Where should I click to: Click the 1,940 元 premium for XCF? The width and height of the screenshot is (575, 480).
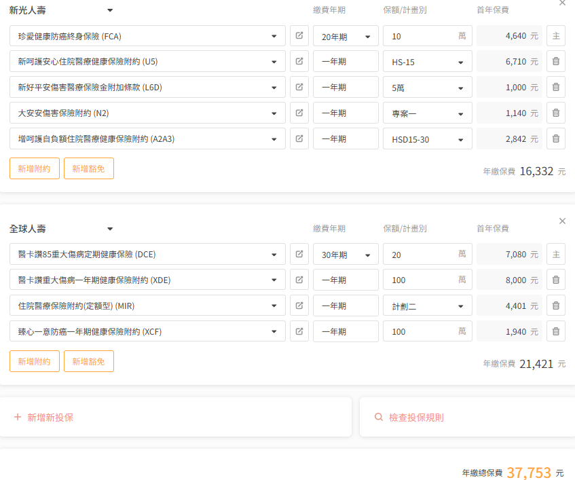click(509, 331)
